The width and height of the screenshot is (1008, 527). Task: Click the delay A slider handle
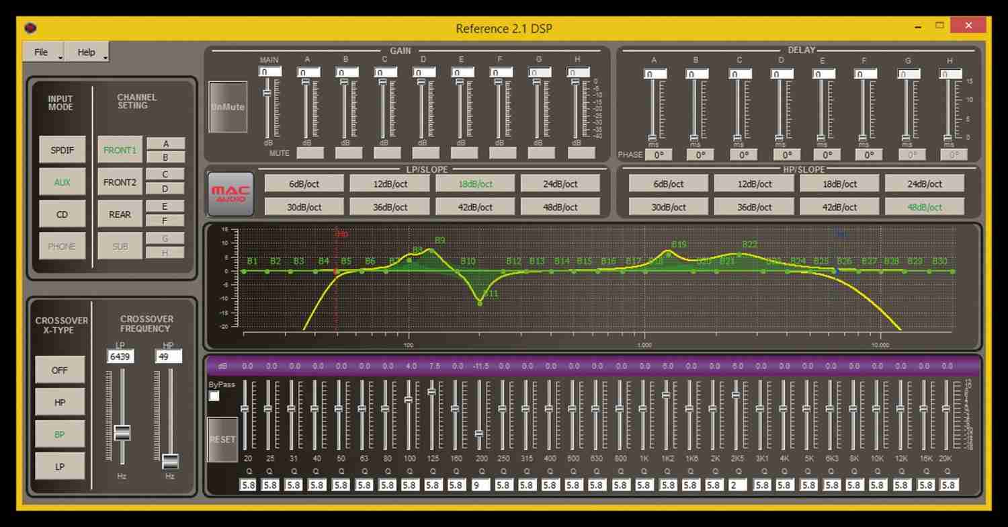[x=653, y=138]
